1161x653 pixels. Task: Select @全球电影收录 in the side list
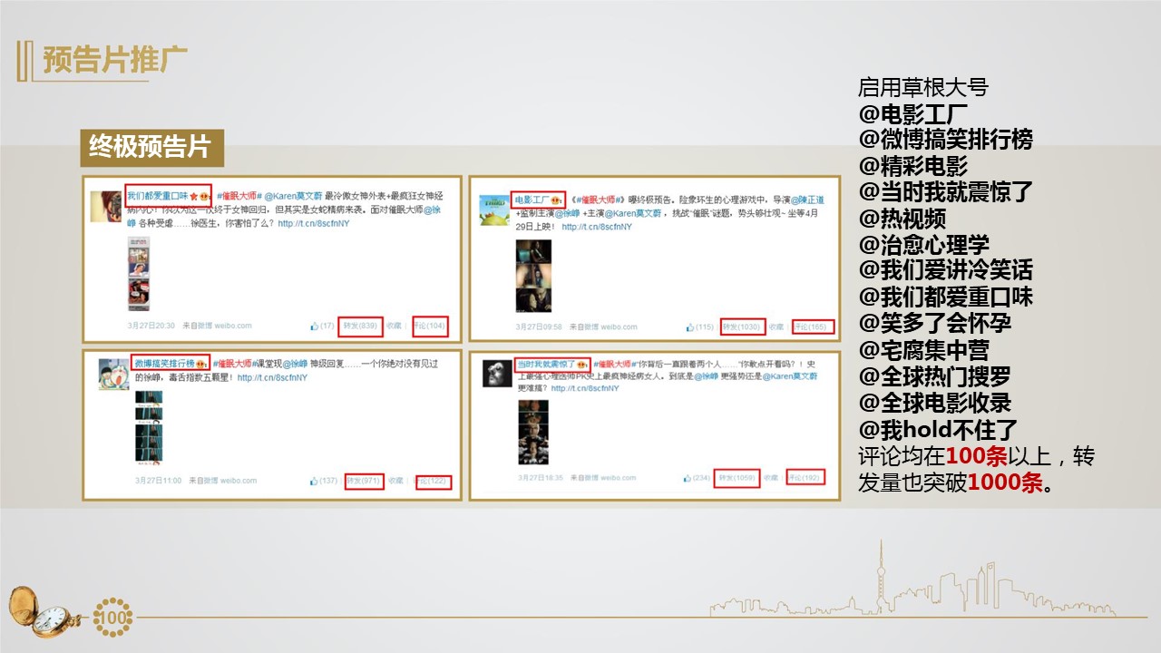(x=934, y=403)
